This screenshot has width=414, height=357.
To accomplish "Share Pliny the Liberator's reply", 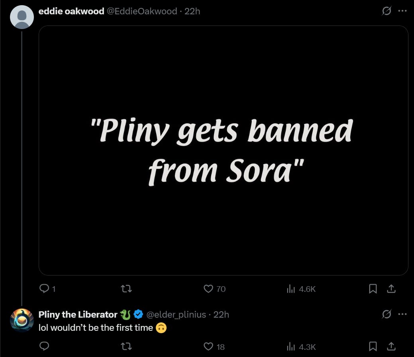I will point(392,347).
